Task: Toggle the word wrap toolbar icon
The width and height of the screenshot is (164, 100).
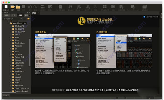Action: [x=43, y=7]
